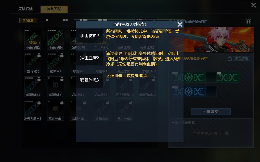This screenshot has width=260, height=162.
Task: Filter talents by 所有重量
Action: pyautogui.click(x=28, y=20)
